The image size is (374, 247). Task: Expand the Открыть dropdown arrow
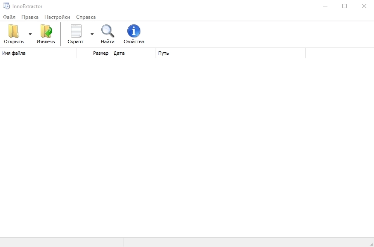(30, 34)
